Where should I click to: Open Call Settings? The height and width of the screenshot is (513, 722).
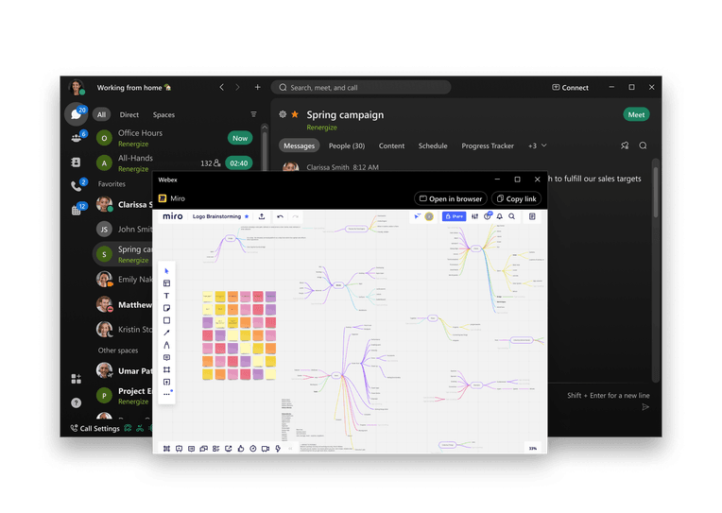95,428
